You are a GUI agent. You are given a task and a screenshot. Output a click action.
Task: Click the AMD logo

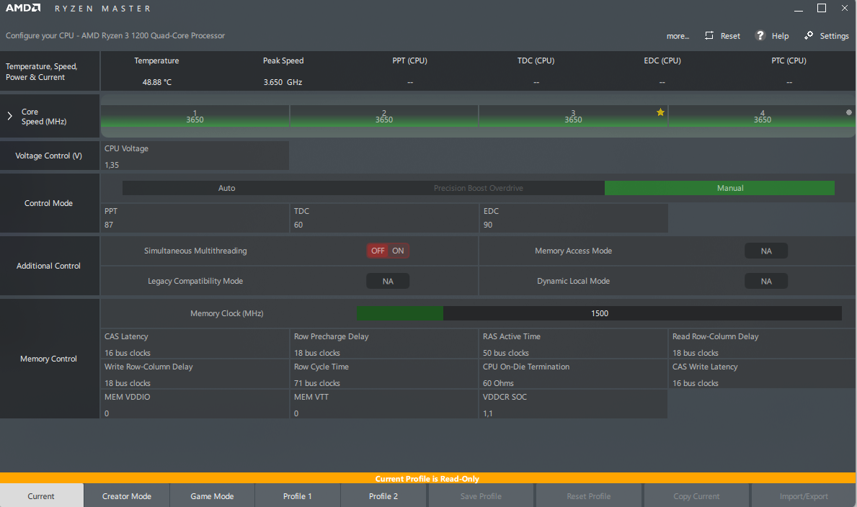click(23, 8)
